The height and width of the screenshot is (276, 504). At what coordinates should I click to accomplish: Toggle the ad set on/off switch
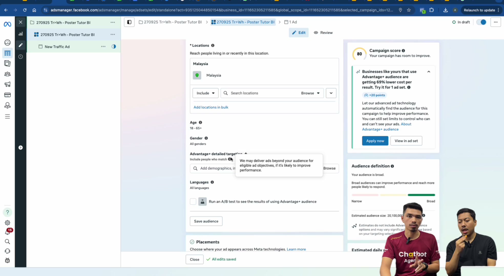coord(481,22)
